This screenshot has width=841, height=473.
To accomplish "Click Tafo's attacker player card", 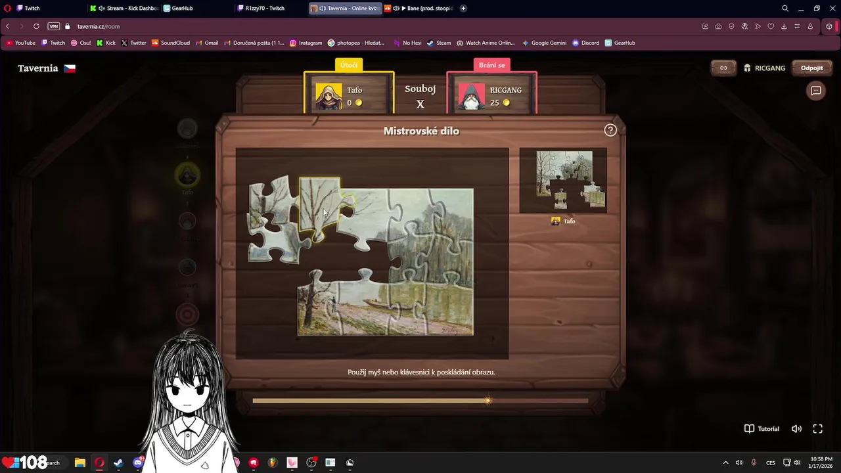I will [x=349, y=93].
